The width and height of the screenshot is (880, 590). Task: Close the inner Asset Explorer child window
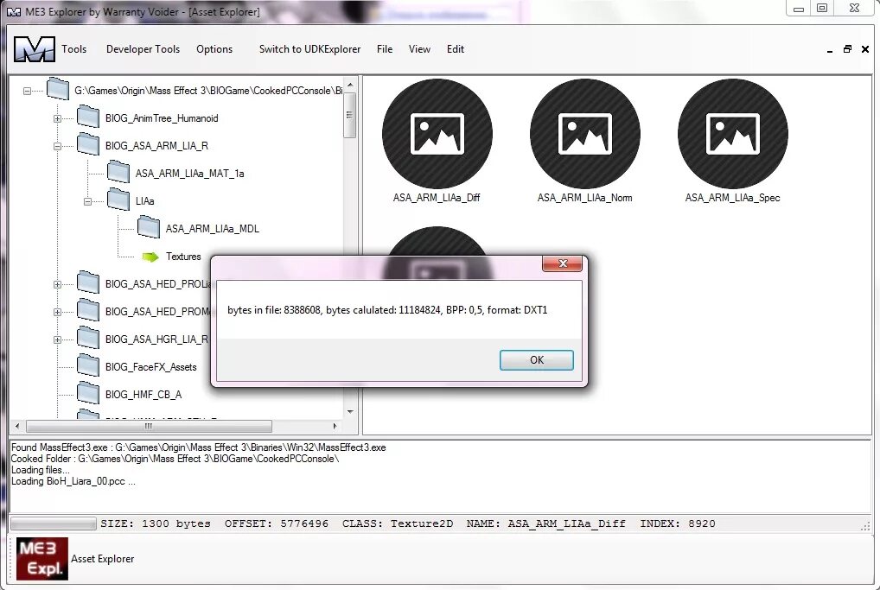(865, 49)
